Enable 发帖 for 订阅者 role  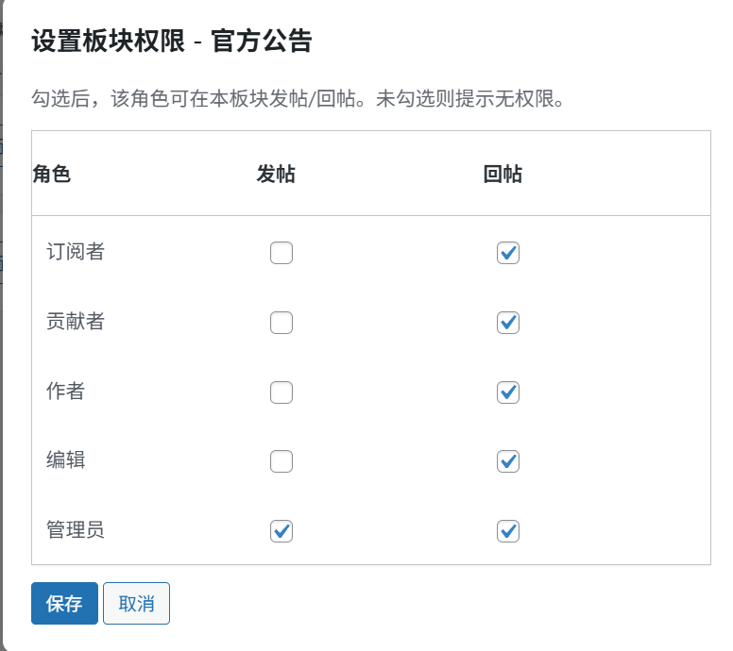[x=281, y=253]
